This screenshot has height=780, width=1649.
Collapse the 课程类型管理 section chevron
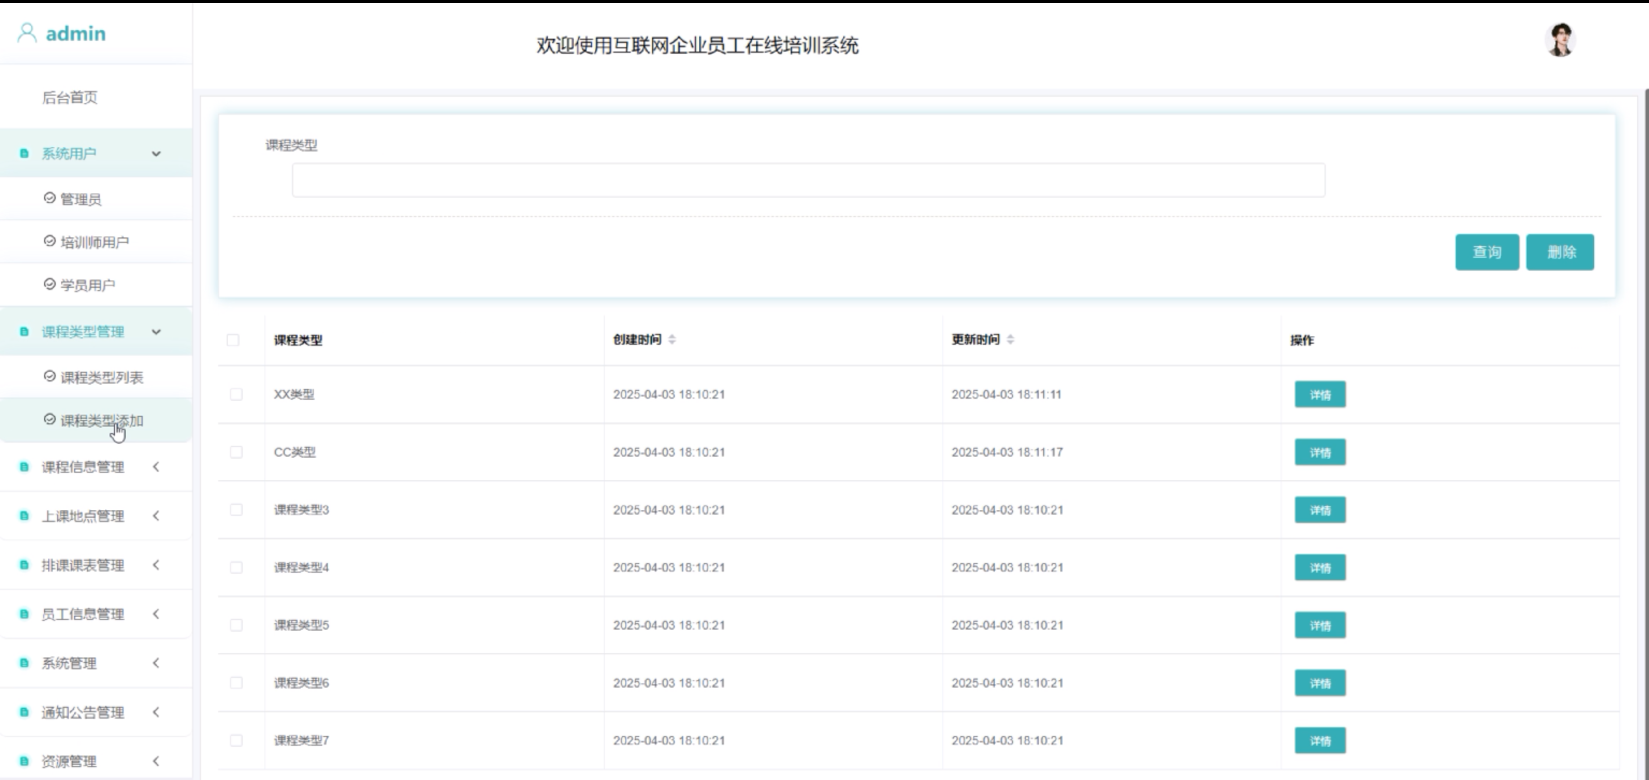pos(156,332)
